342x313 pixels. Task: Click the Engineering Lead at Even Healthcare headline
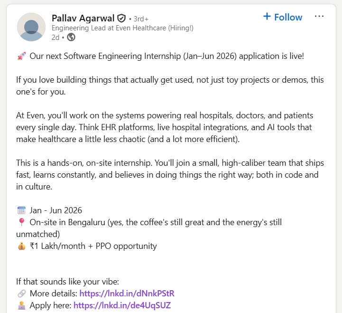pyautogui.click(x=122, y=28)
